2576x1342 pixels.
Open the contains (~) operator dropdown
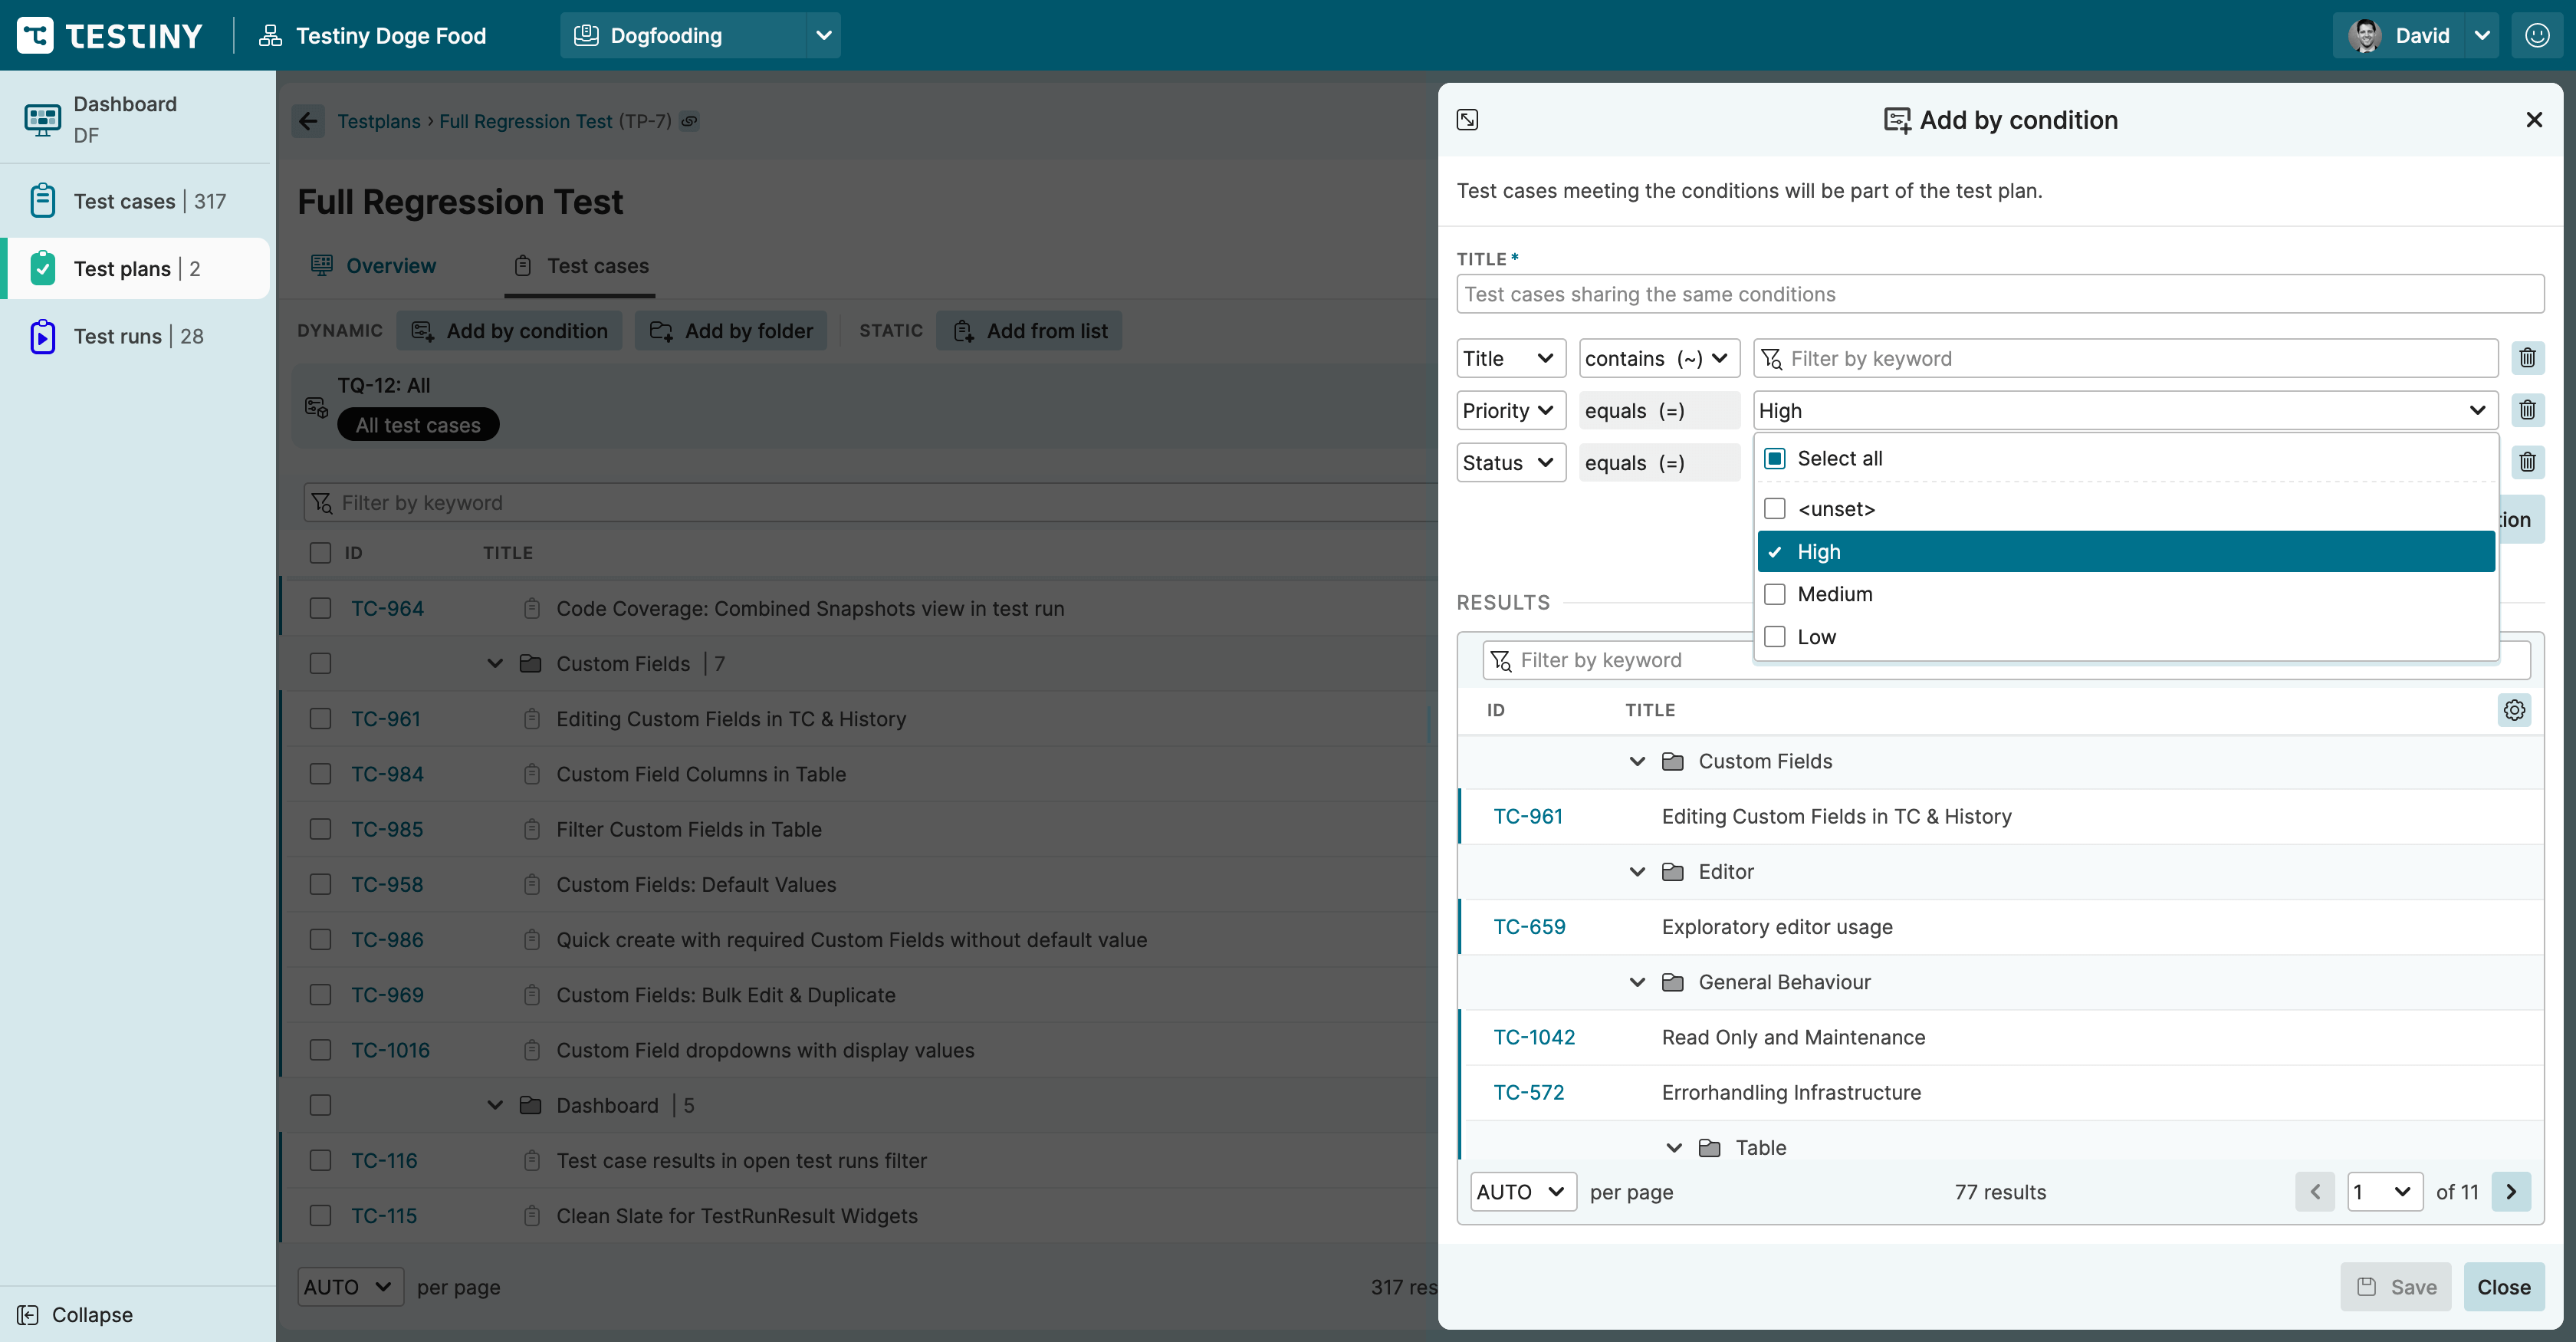[1658, 358]
